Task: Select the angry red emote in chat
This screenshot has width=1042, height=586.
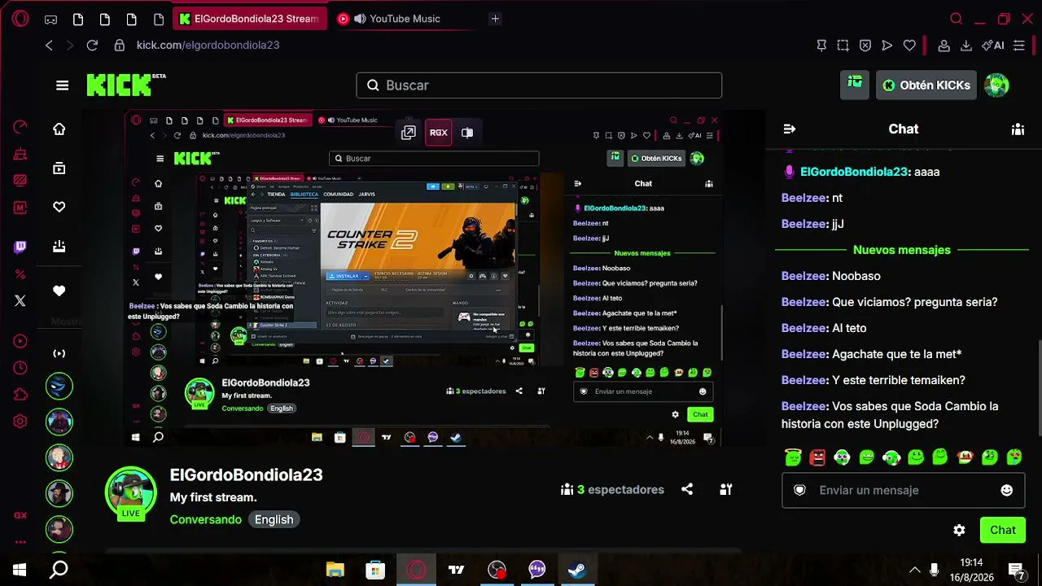Action: click(818, 457)
